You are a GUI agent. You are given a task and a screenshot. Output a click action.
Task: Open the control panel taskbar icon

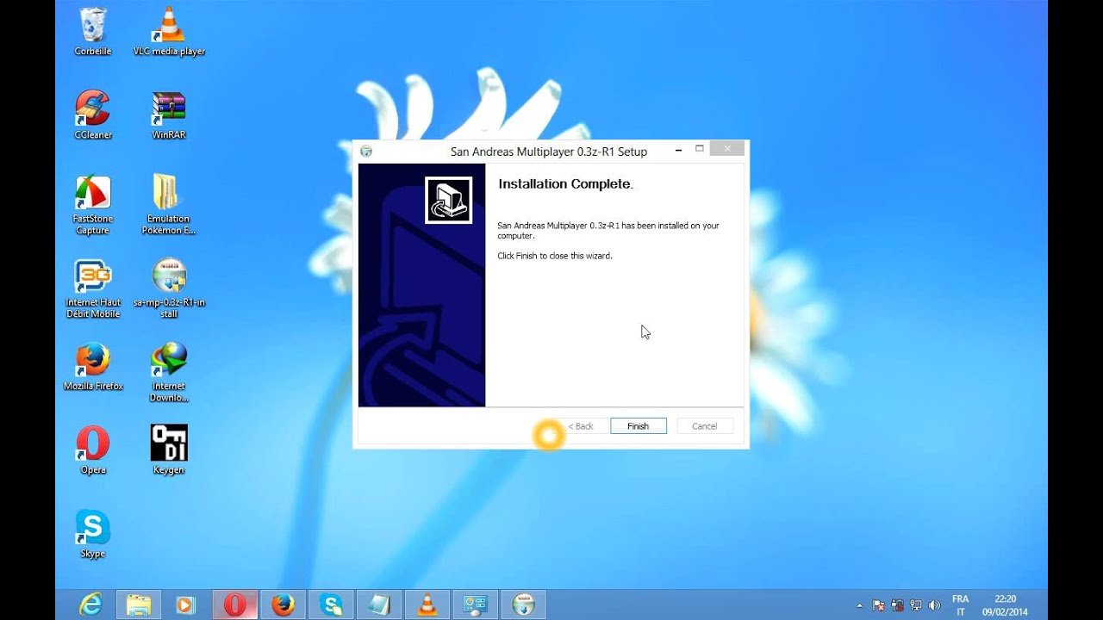[x=476, y=604]
